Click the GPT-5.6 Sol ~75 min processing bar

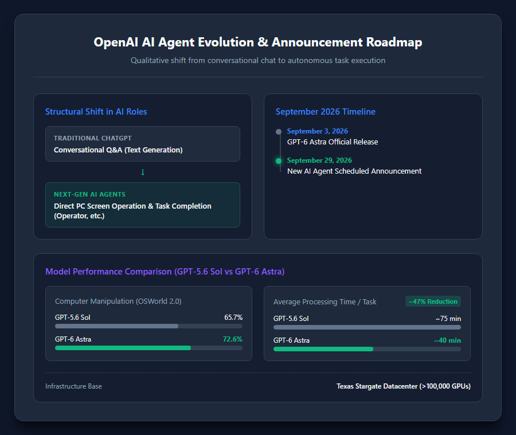coord(368,327)
